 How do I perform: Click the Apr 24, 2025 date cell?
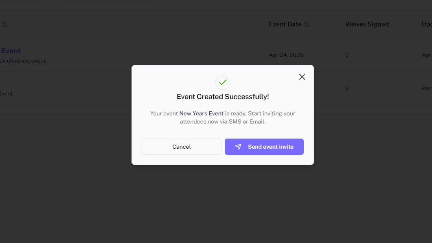(x=286, y=55)
